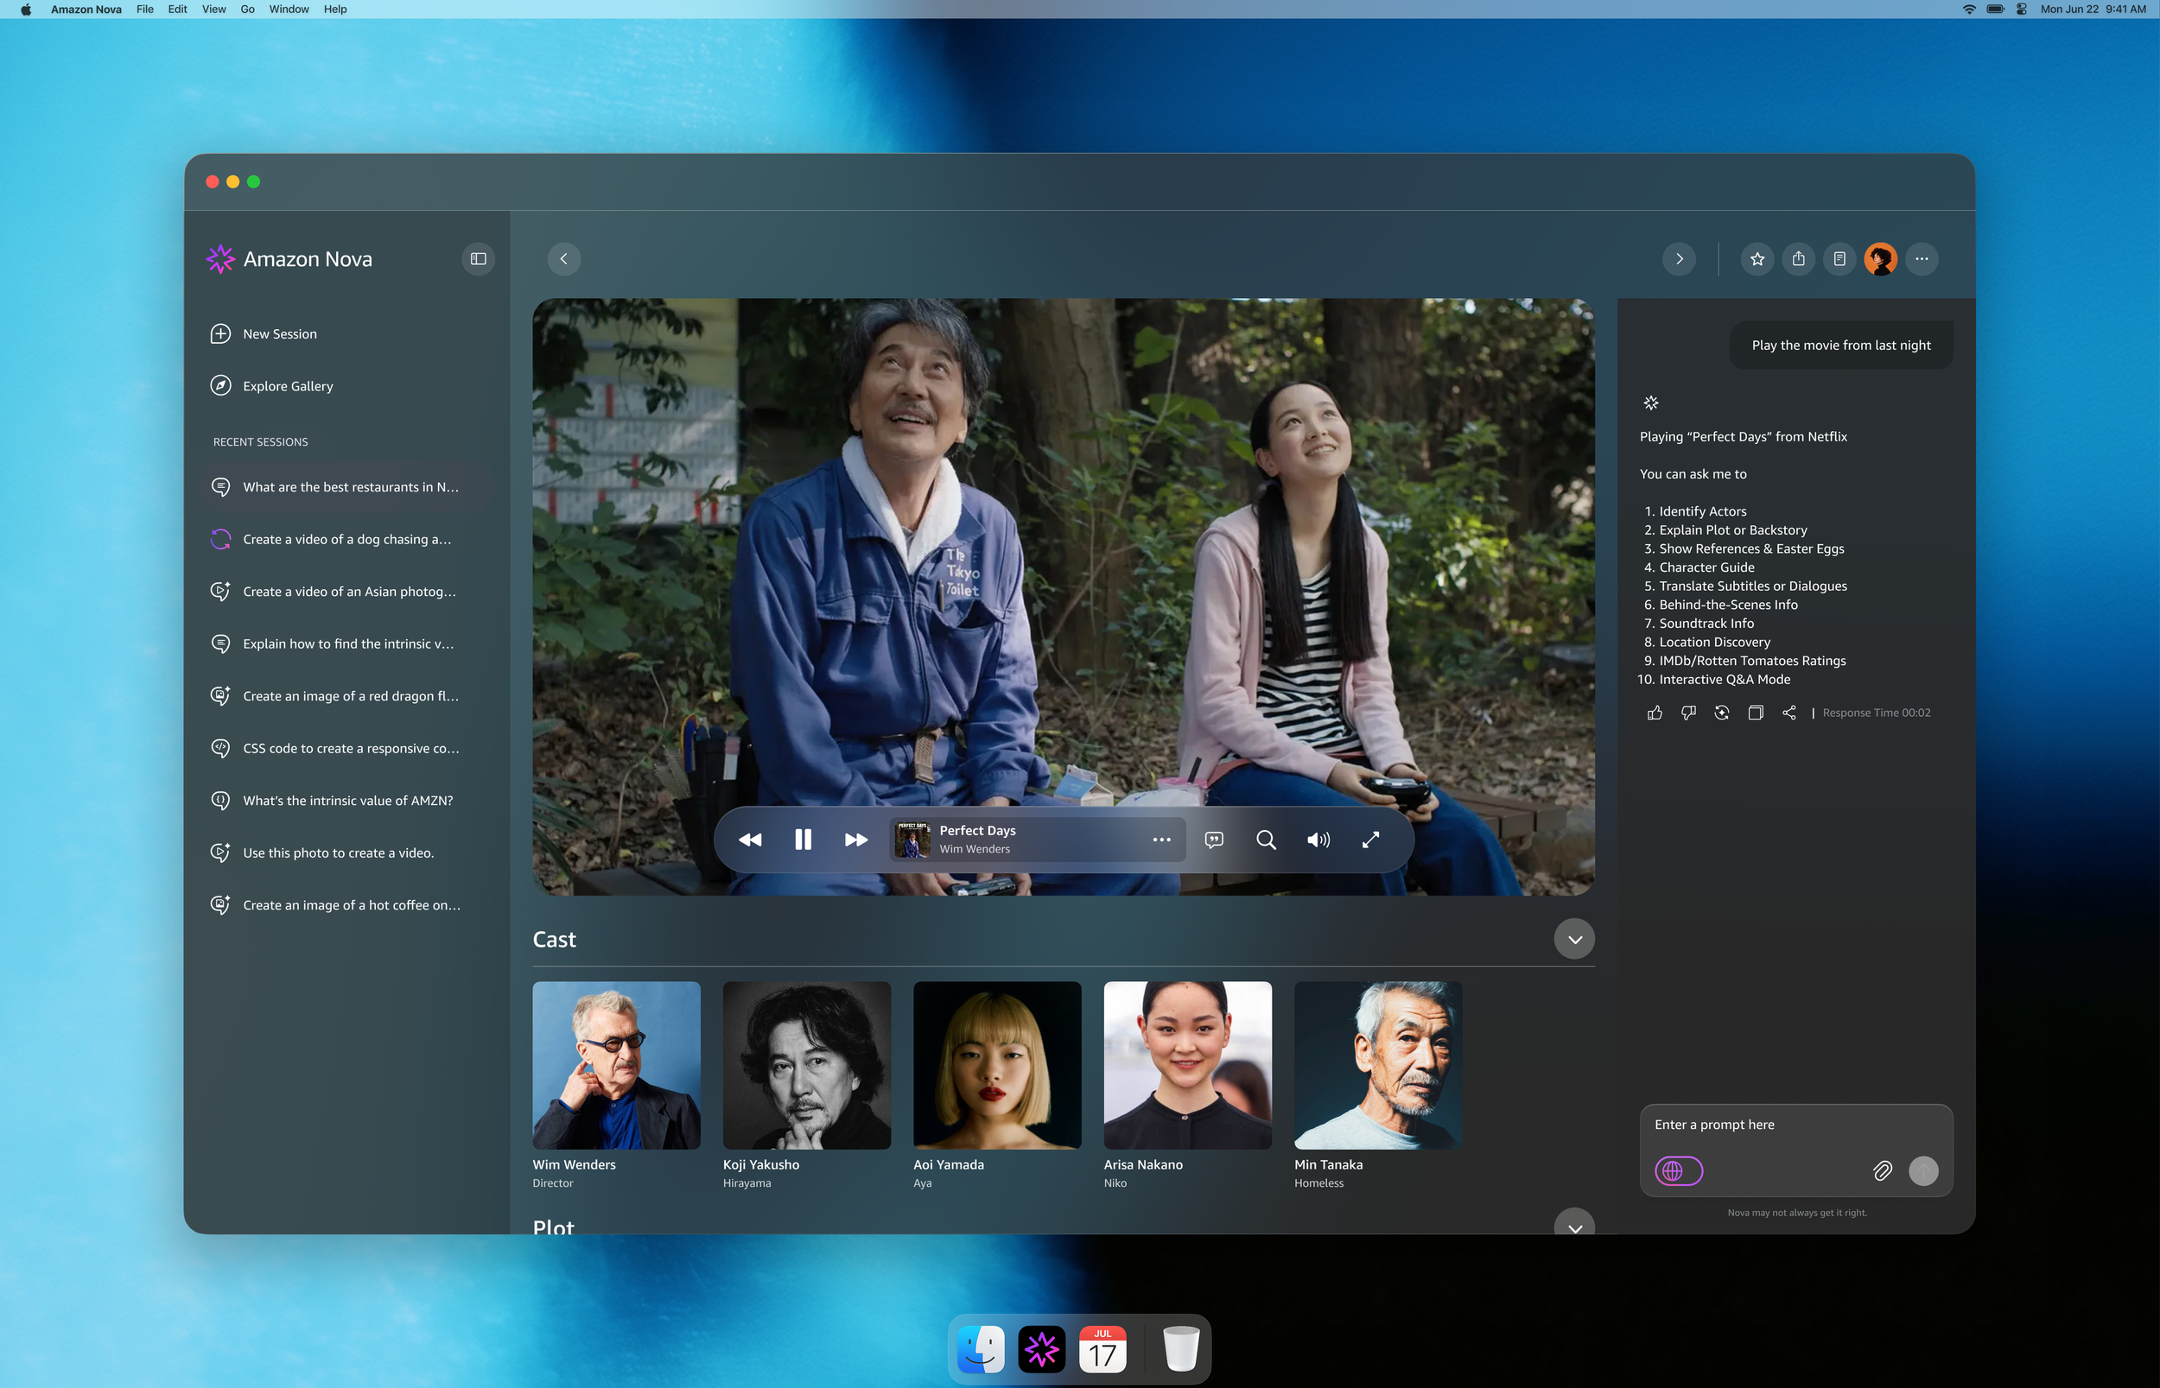Open dog chasing video session
The height and width of the screenshot is (1388, 2160).
tap(348, 540)
